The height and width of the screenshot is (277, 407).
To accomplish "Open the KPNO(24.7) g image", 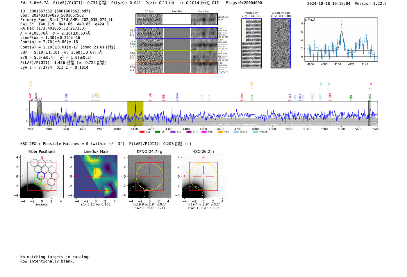I will point(149,176).
